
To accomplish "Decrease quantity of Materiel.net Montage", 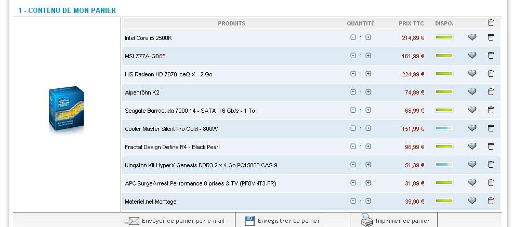I will point(353,201).
